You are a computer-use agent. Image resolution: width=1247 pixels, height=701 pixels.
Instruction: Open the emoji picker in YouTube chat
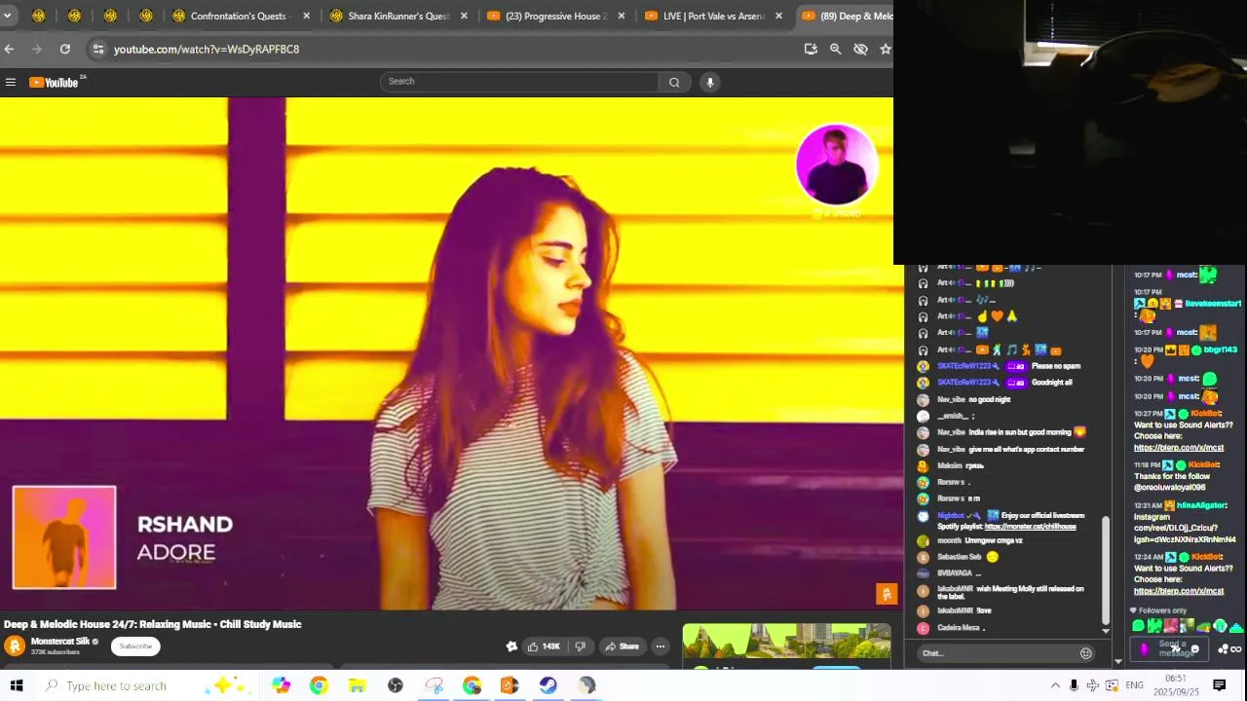point(1085,653)
